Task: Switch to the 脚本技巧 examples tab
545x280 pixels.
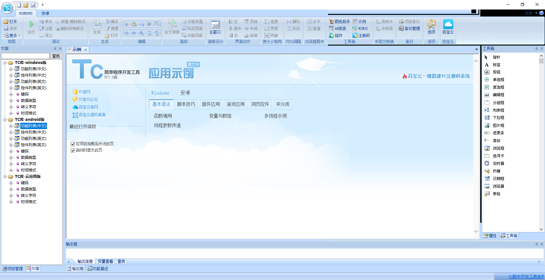Action: point(186,104)
